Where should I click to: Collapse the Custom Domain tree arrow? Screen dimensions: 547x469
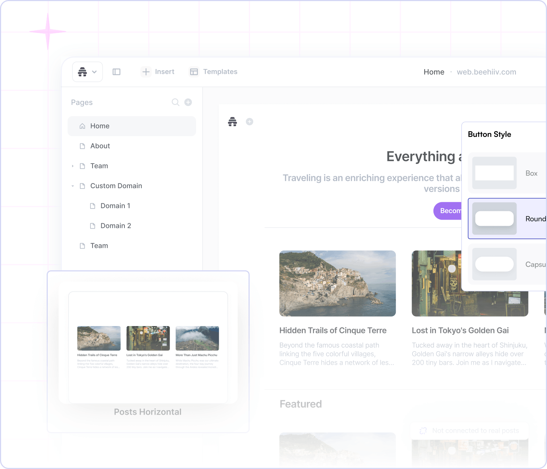[x=73, y=186]
